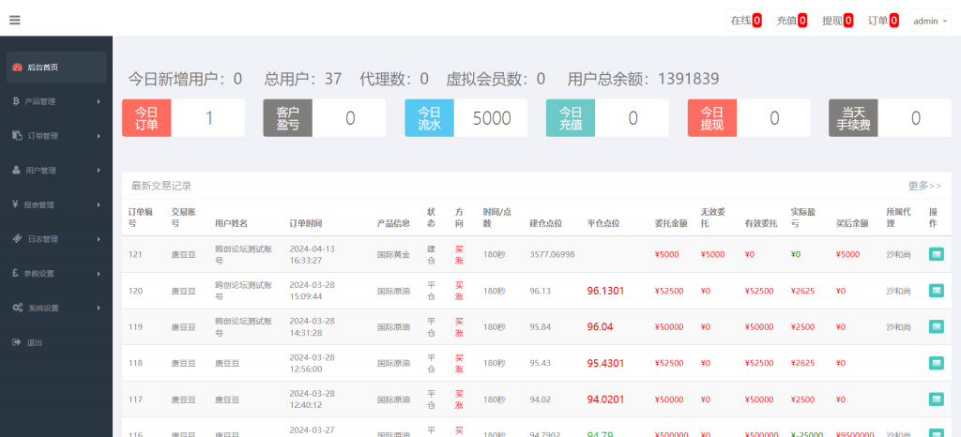Viewport: 961px width, 437px height.
Task: Click 沙和尚 agent in order 119
Action: [898, 327]
